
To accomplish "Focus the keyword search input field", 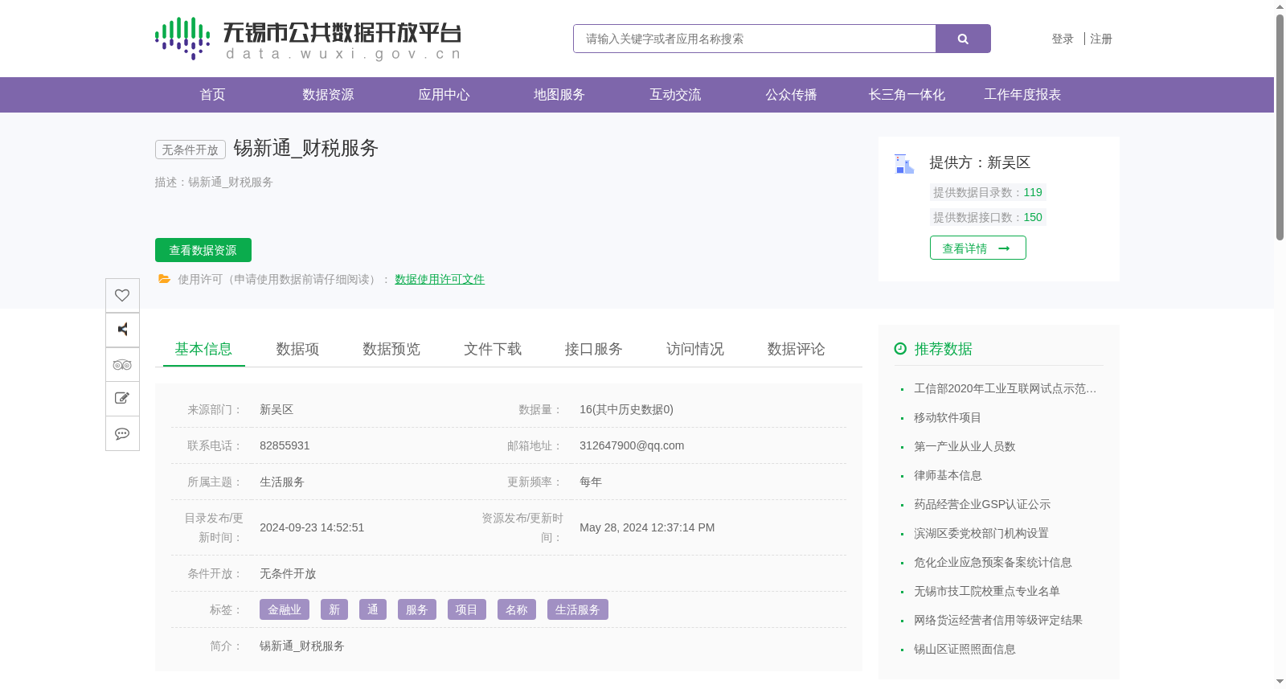I will point(755,39).
